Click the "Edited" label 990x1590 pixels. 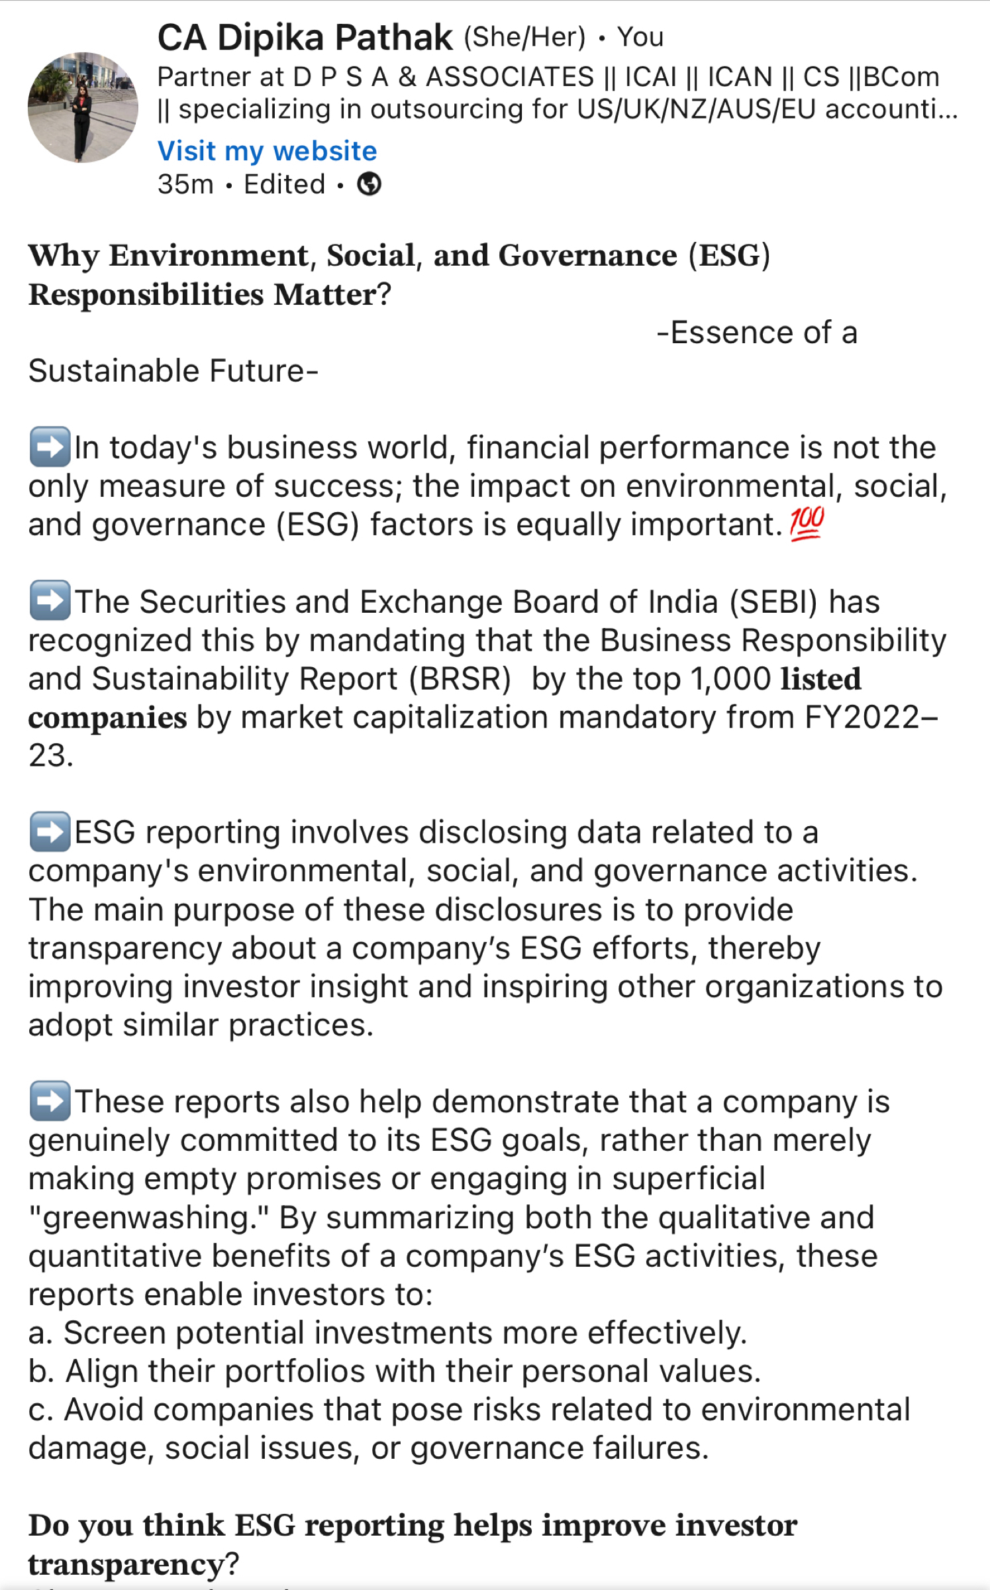(x=285, y=184)
